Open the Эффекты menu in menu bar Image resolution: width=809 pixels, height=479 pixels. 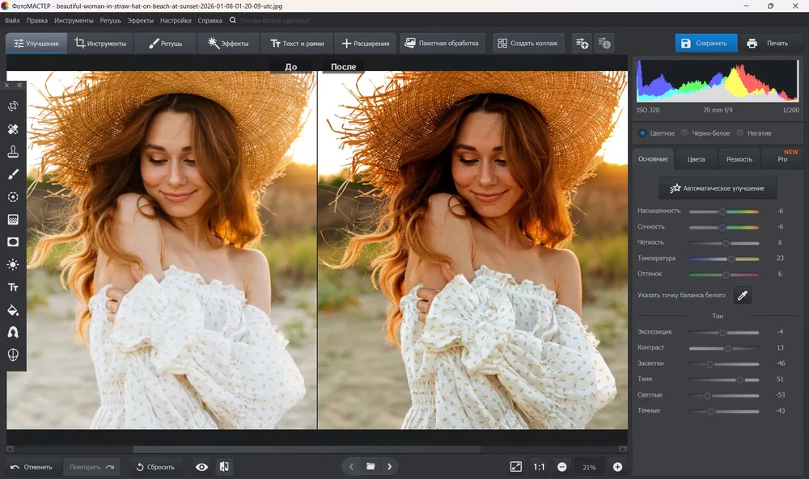tap(140, 21)
